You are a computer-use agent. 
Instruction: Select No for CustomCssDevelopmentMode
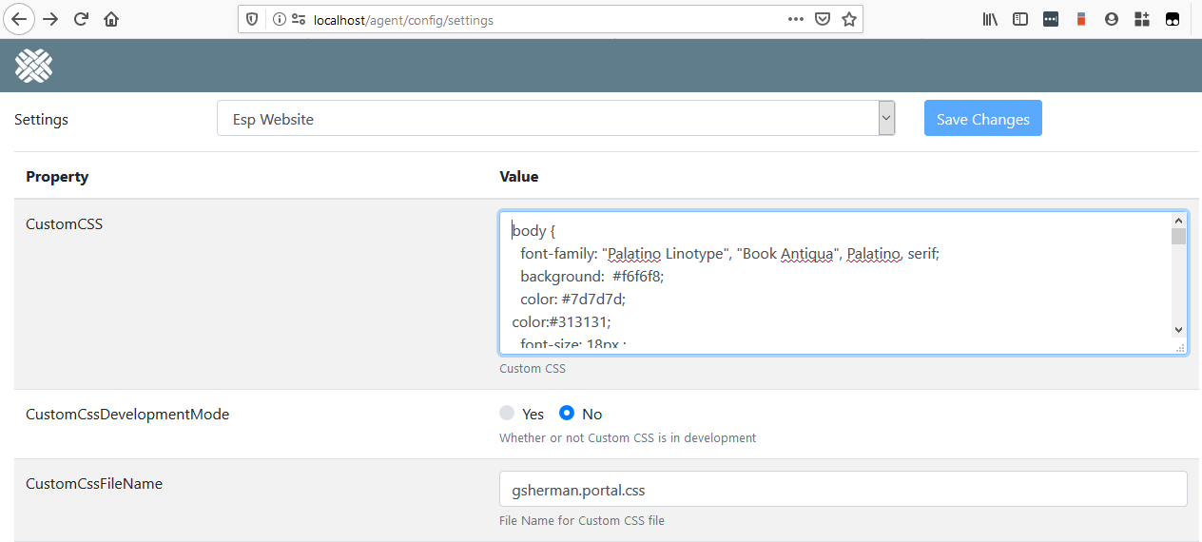tap(567, 414)
